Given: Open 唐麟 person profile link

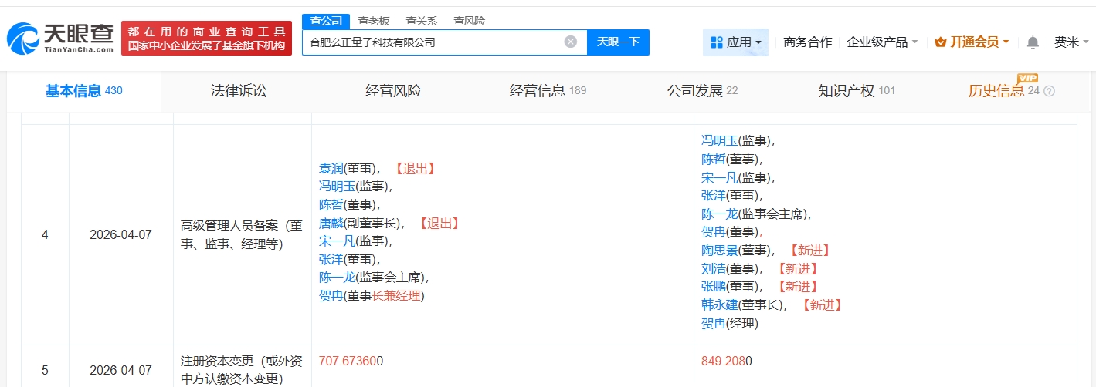Looking at the screenshot, I should point(331,224).
